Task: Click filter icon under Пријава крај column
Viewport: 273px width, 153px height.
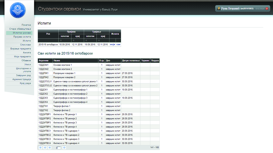Action: coord(74,41)
